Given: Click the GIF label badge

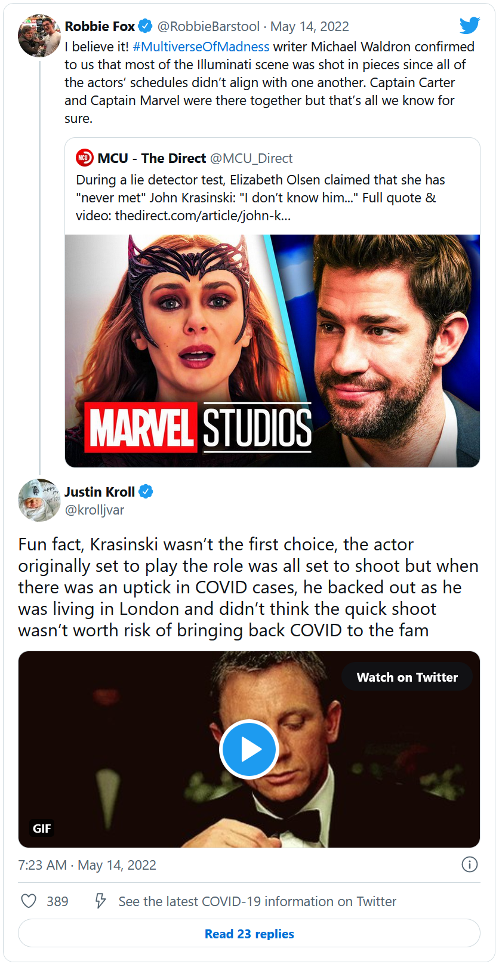Looking at the screenshot, I should click(x=42, y=829).
